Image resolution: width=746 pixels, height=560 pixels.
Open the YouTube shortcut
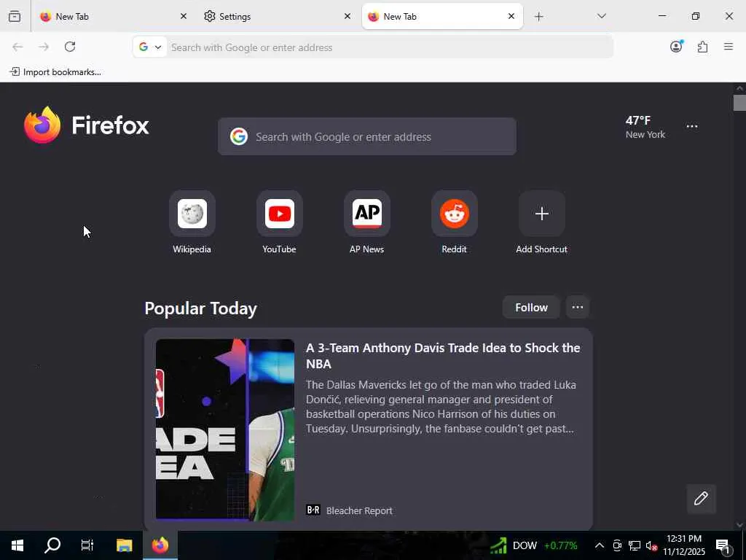[x=279, y=223]
